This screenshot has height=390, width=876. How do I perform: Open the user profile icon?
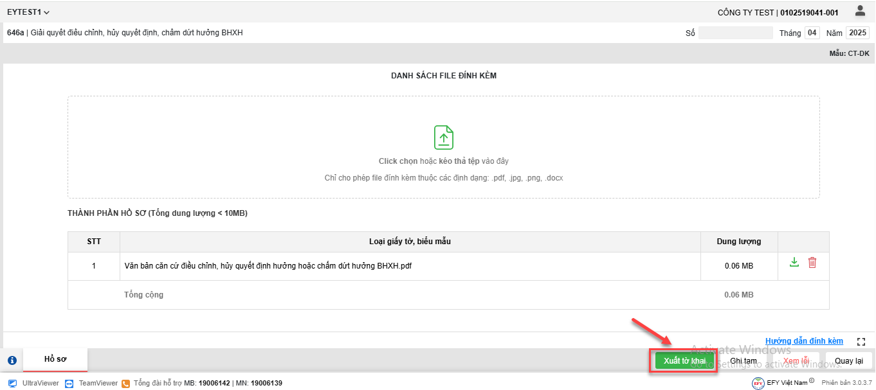pos(860,11)
